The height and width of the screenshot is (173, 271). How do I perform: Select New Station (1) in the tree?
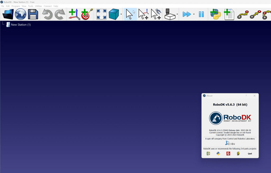coord(21,25)
